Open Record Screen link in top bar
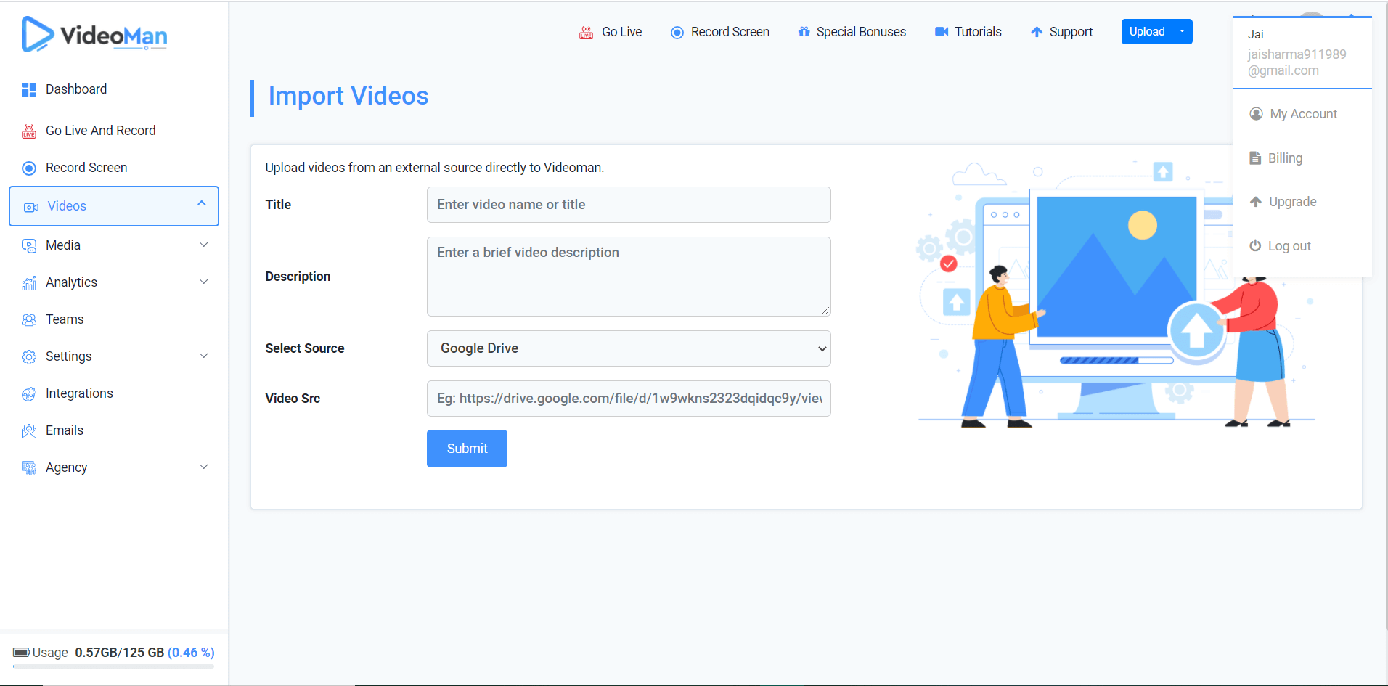This screenshot has width=1388, height=686. click(x=720, y=32)
